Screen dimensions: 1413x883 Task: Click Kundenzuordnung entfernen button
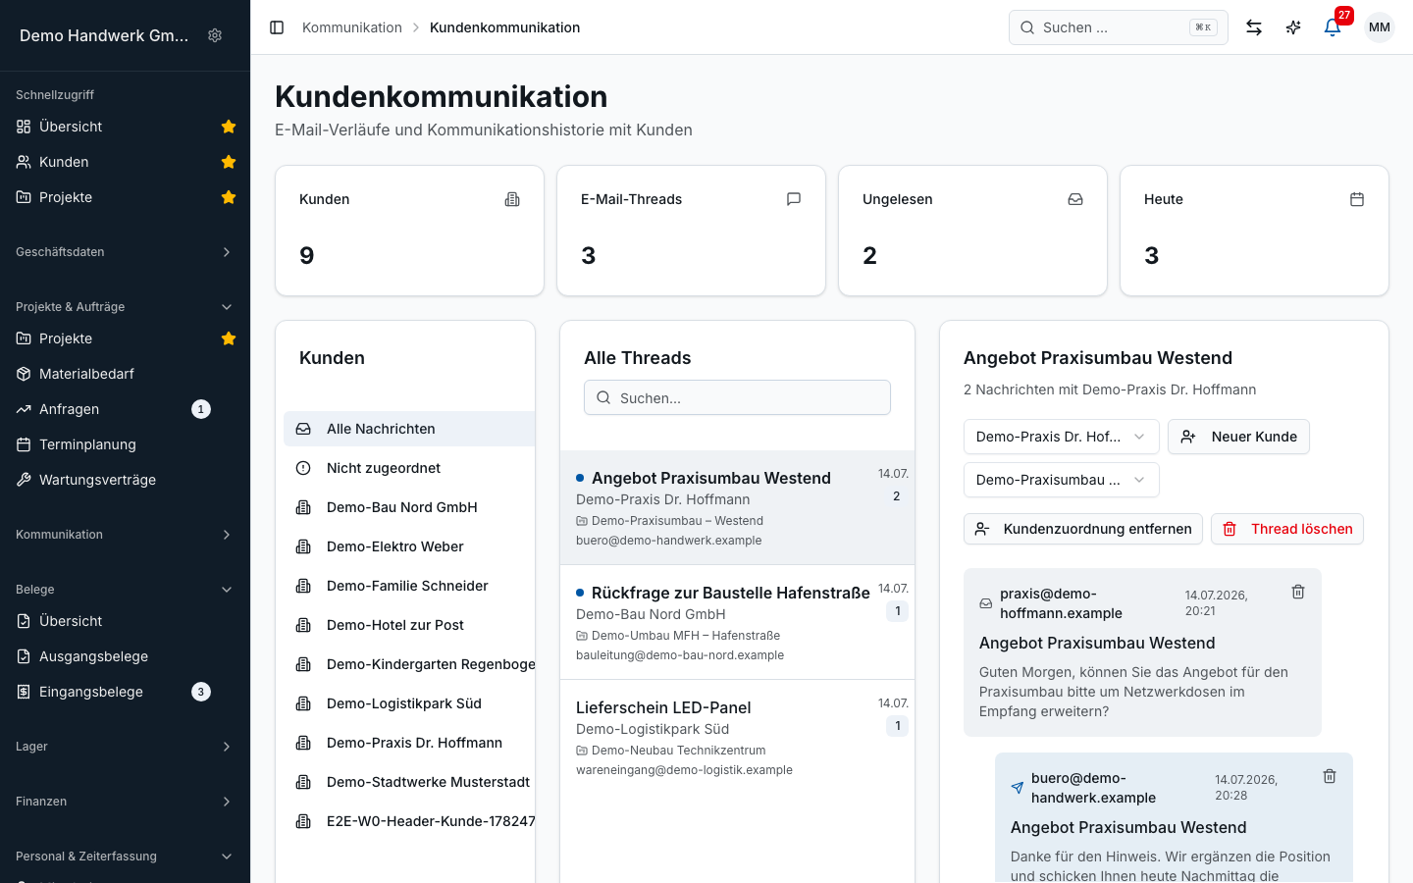point(1083,529)
